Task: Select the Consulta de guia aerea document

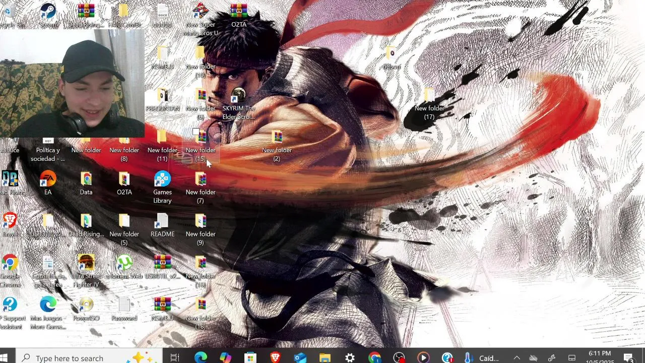Action: 48,271
